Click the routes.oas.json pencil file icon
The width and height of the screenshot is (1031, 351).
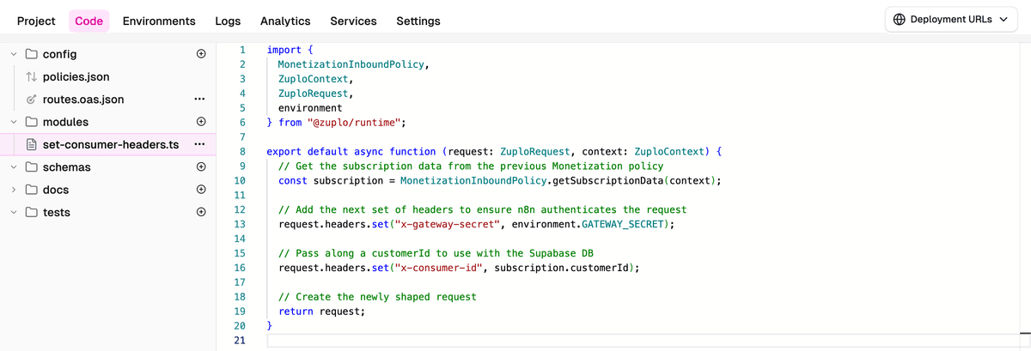click(x=32, y=100)
